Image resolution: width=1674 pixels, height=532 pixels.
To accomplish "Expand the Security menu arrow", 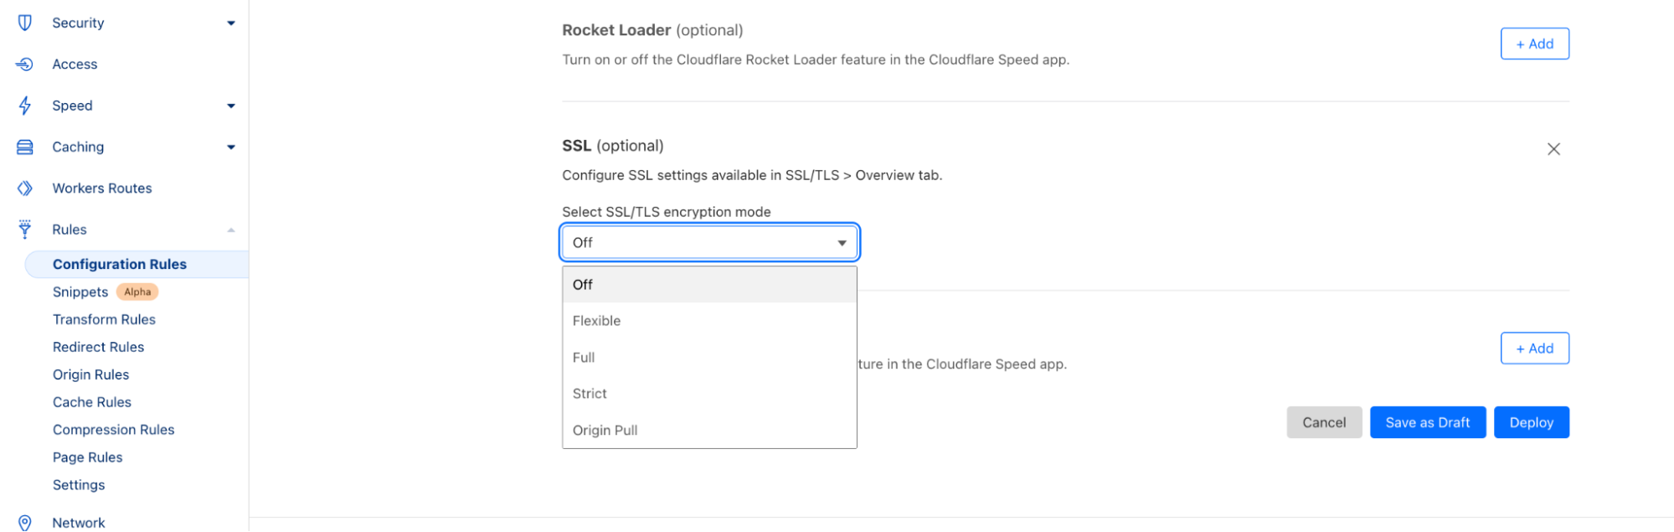I will (x=231, y=23).
